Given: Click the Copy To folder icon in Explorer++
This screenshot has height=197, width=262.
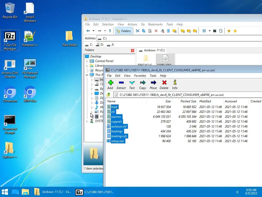Looking at the screenshot, I should [189, 31].
